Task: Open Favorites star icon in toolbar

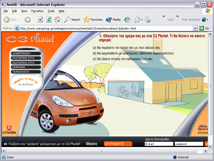Action: click(x=86, y=20)
